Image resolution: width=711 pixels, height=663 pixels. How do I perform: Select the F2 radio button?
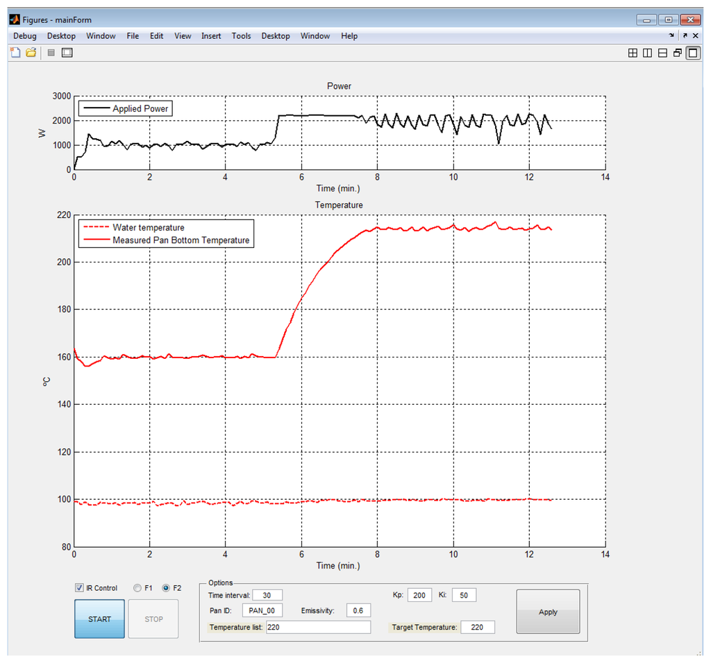coord(166,588)
